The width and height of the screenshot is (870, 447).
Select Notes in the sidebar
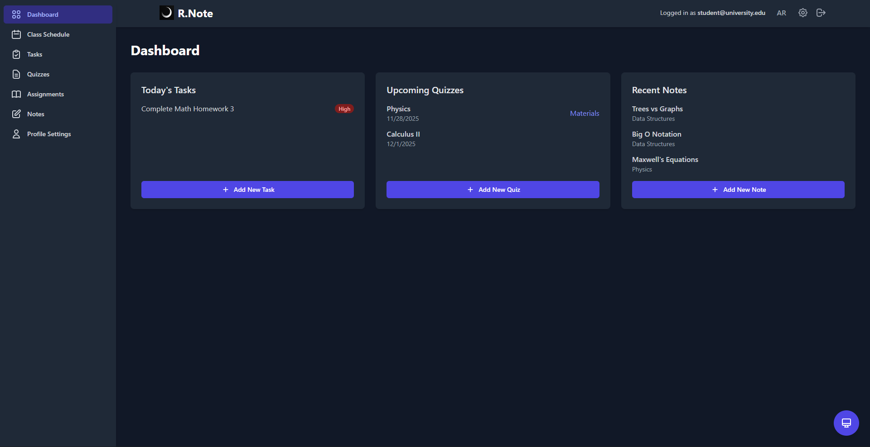58,114
